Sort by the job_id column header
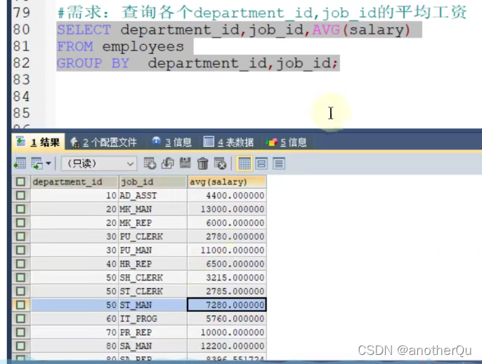Screen dimensions: 482x364 152,182
